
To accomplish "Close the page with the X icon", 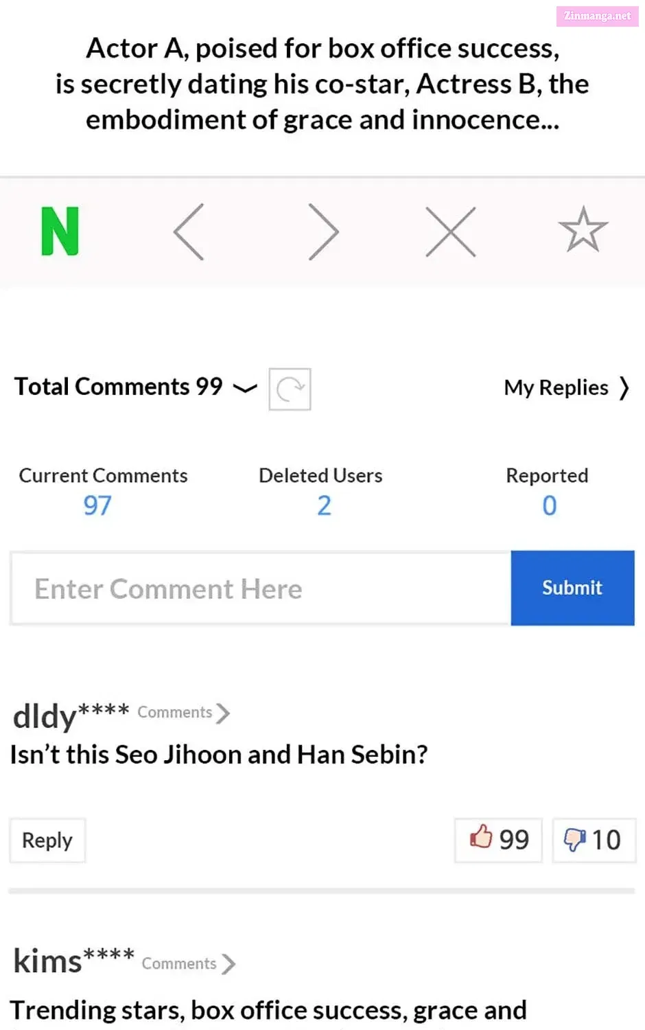I will (451, 231).
